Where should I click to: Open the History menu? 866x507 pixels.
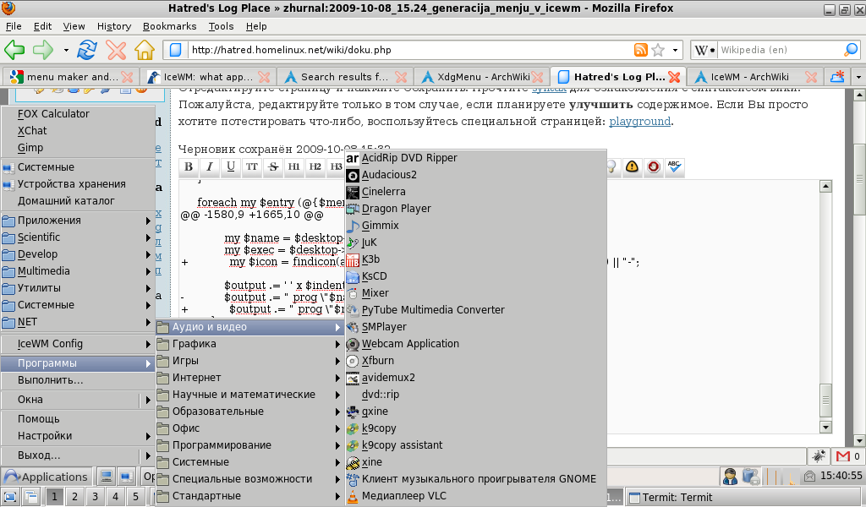point(114,26)
